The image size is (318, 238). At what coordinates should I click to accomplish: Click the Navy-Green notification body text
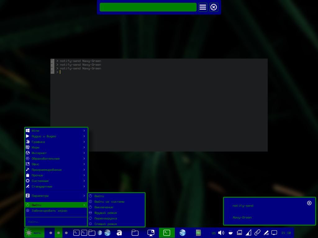click(x=242, y=217)
